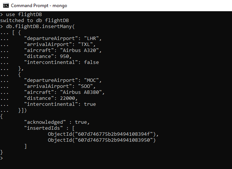
Task: Click the "Airbus AB380" aircraft value
Action: pyautogui.click(x=81, y=92)
